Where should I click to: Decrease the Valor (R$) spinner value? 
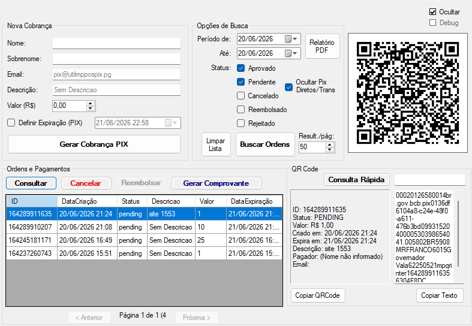tap(91, 108)
